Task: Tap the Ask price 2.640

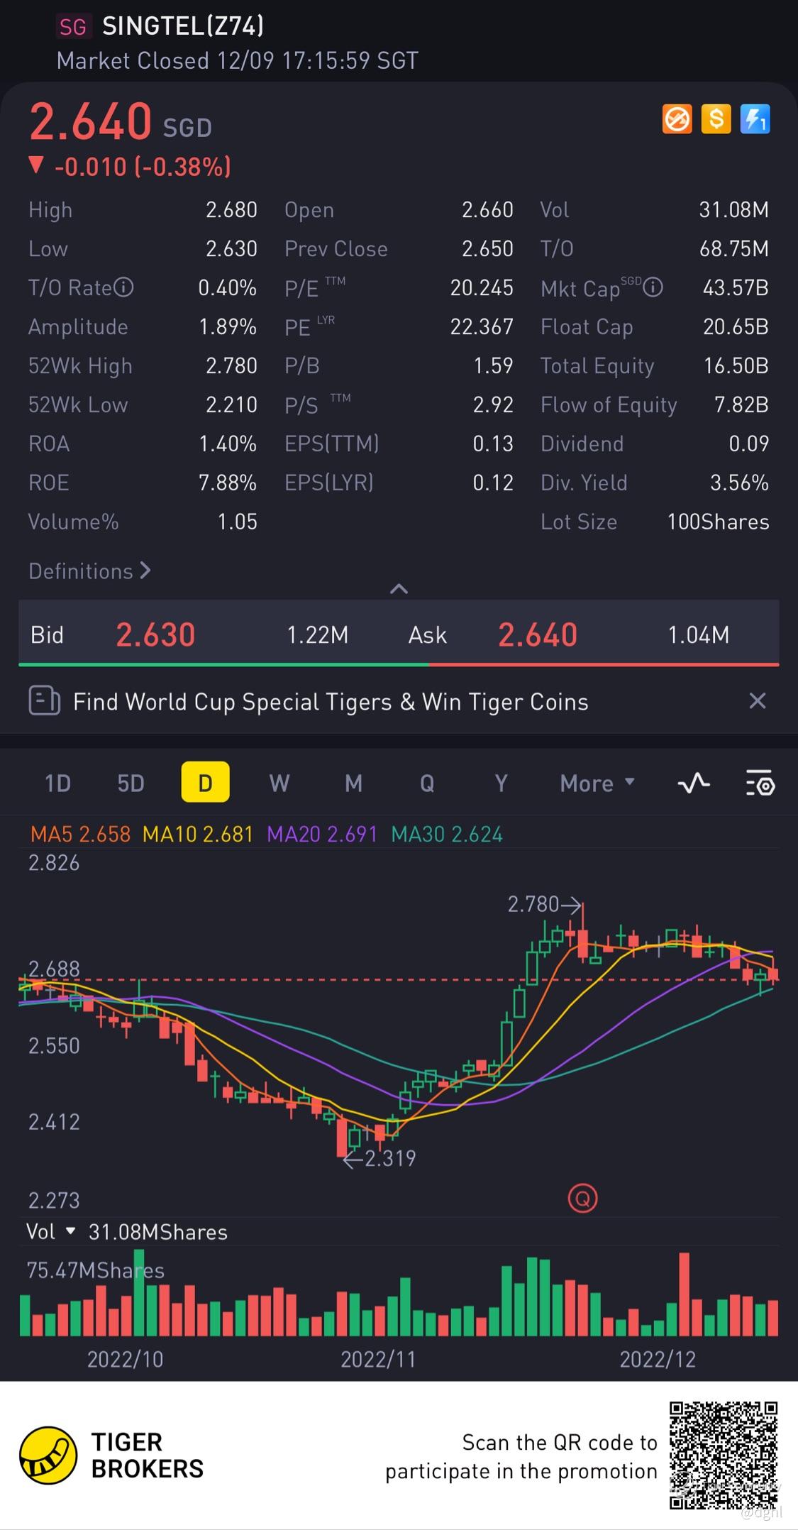Action: (x=538, y=634)
